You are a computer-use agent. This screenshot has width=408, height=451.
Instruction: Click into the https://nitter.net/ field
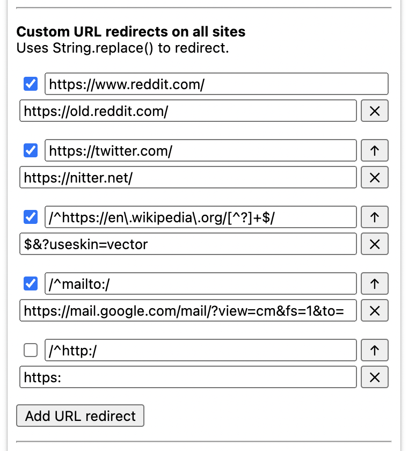(188, 178)
